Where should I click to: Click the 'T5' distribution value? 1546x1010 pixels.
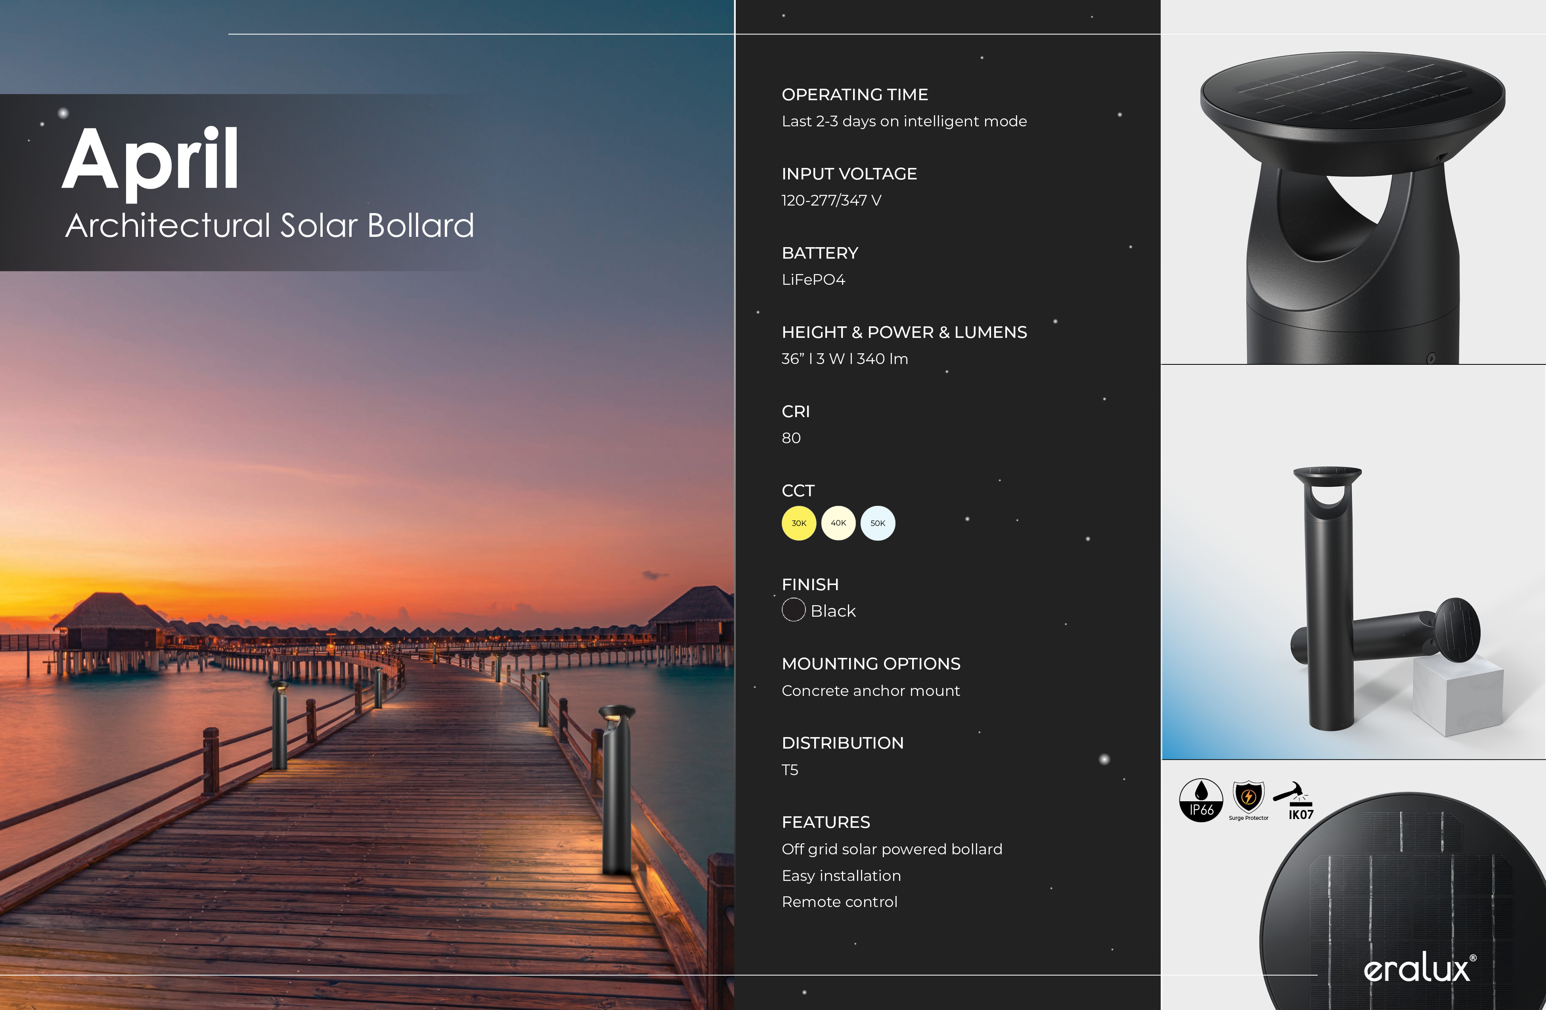790,770
